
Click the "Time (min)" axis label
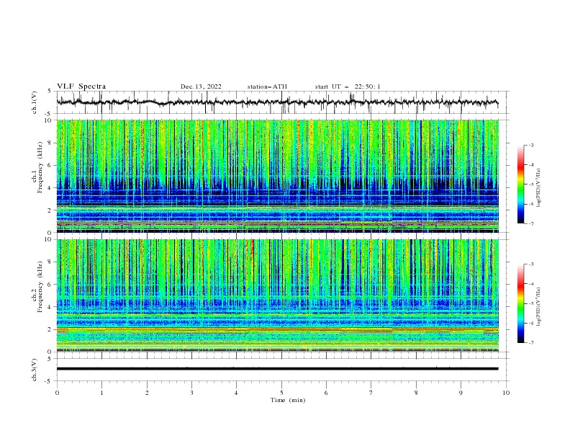click(x=288, y=400)
